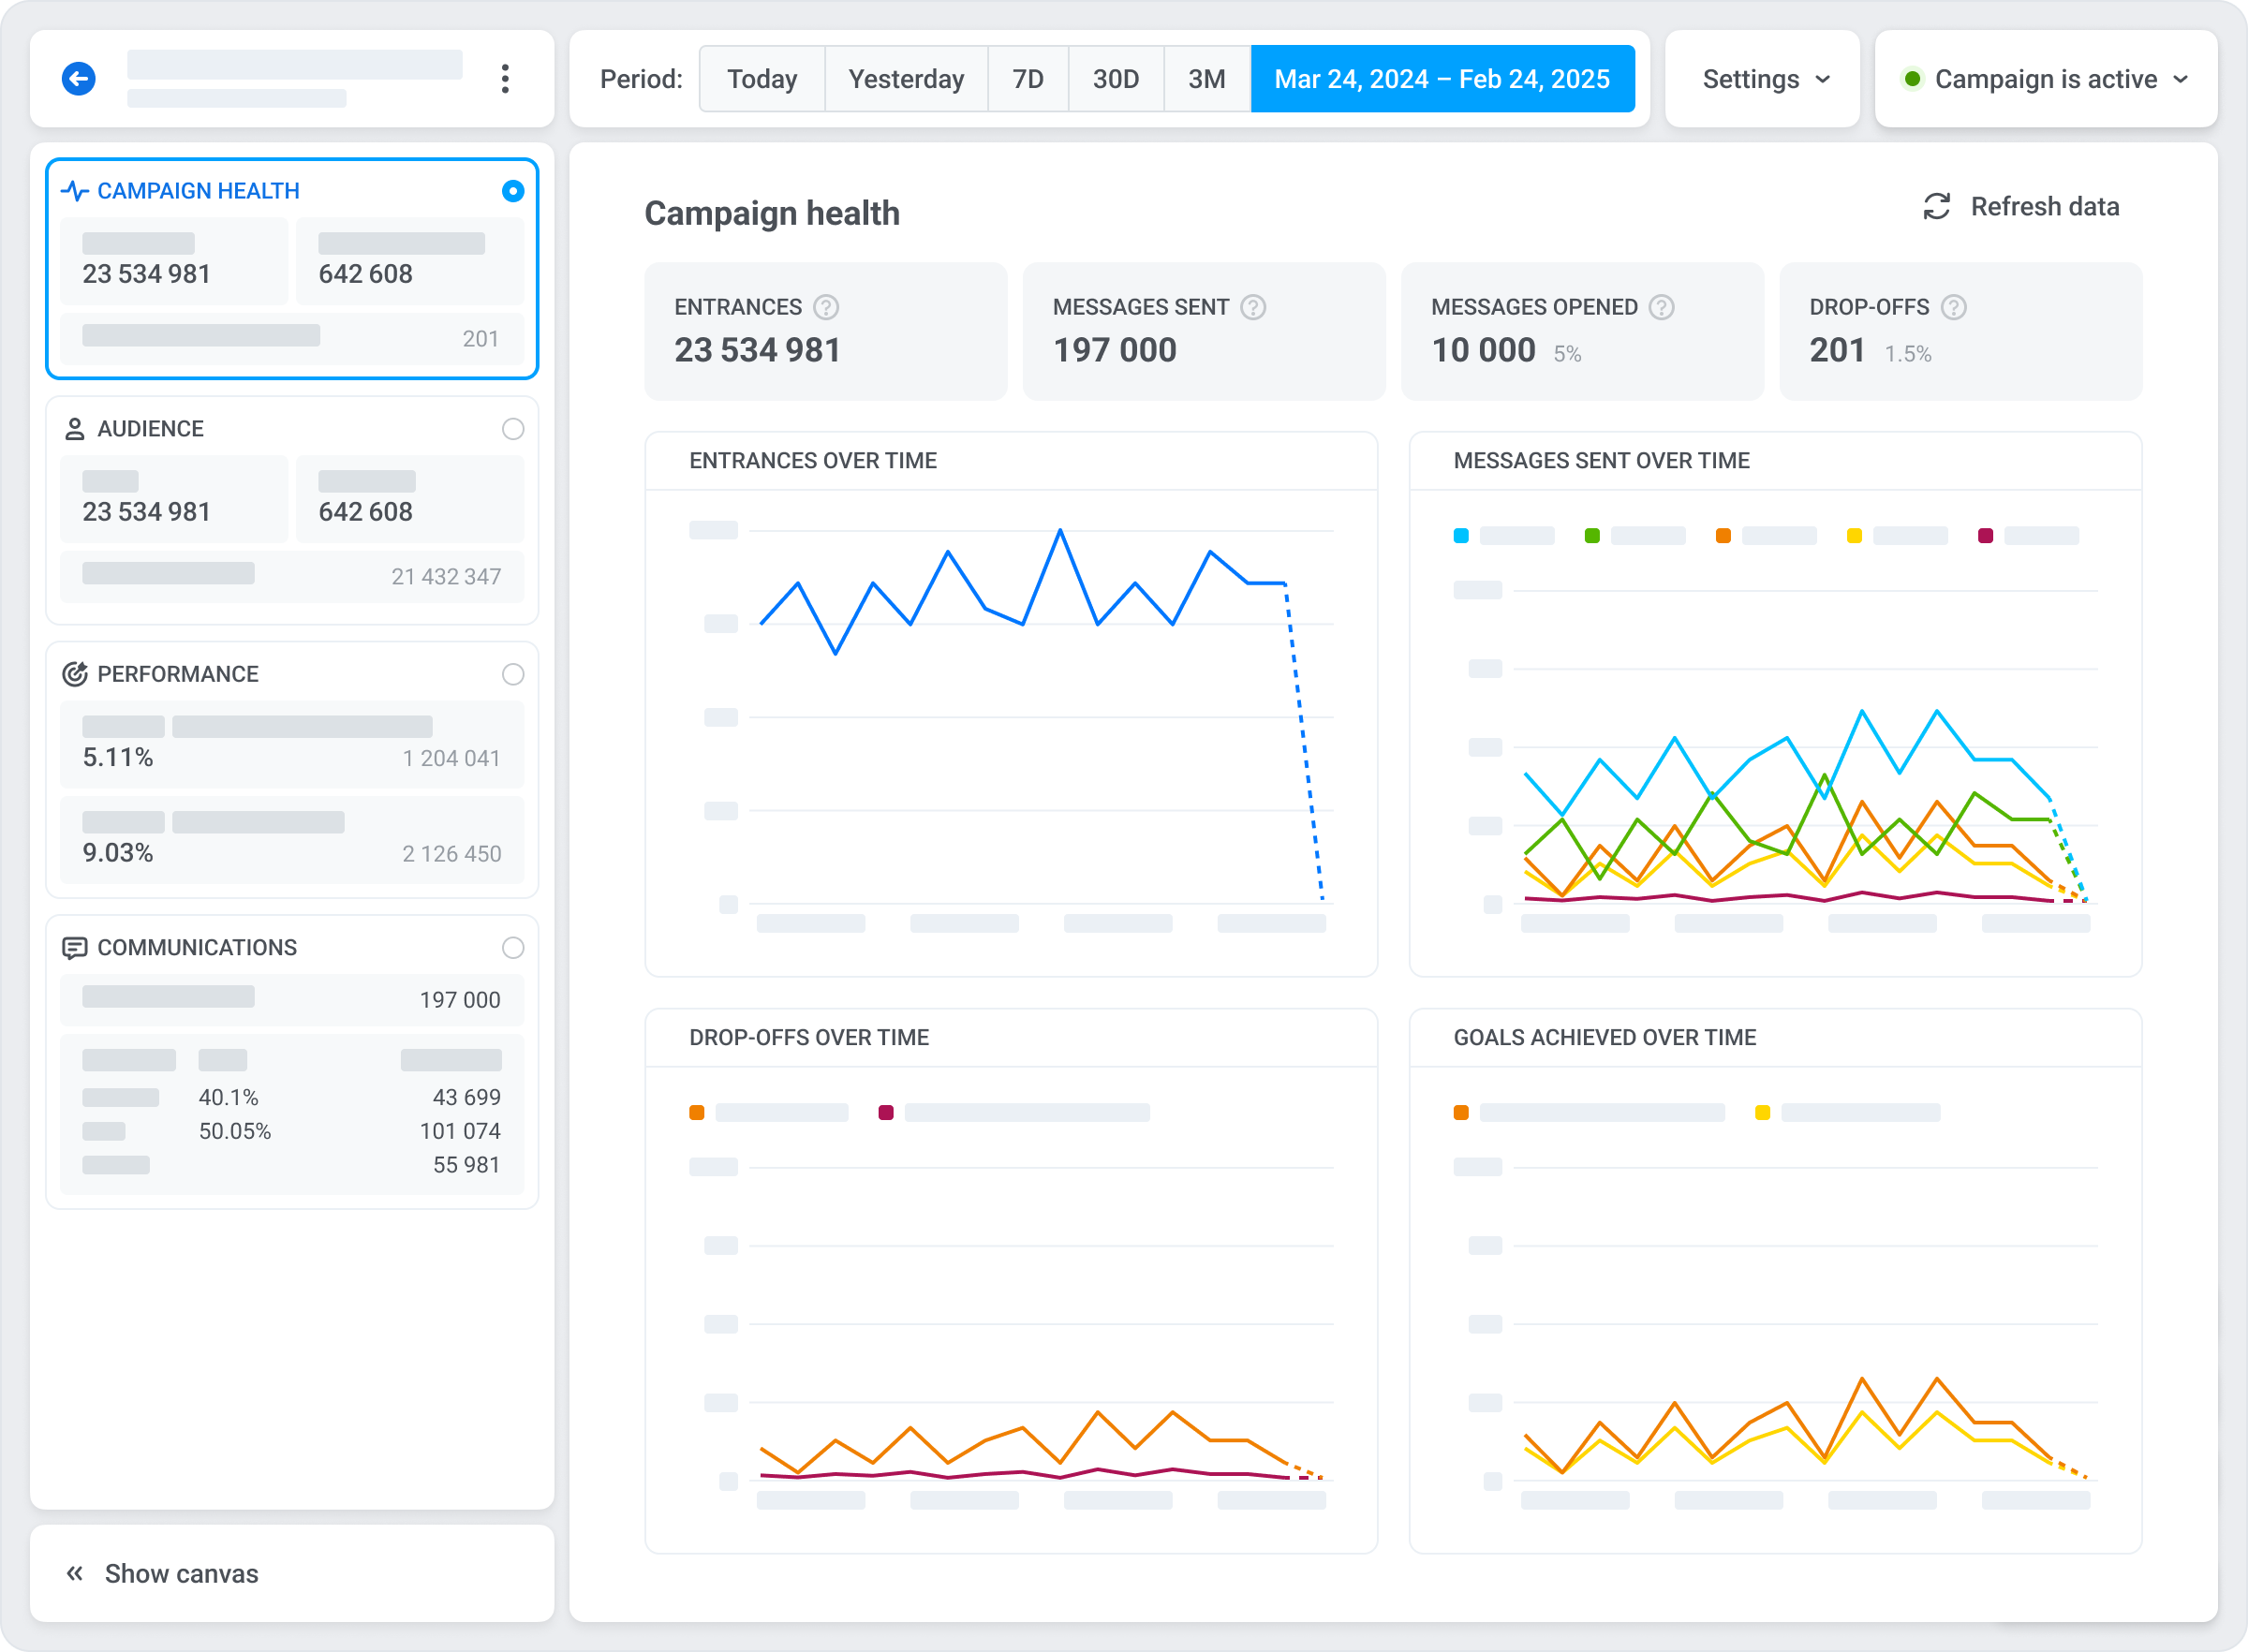The width and height of the screenshot is (2248, 1652).
Task: Expand the Settings dropdown
Action: (1764, 79)
